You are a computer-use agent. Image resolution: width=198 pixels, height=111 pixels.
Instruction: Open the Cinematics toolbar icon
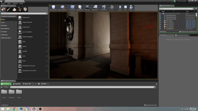104,8
